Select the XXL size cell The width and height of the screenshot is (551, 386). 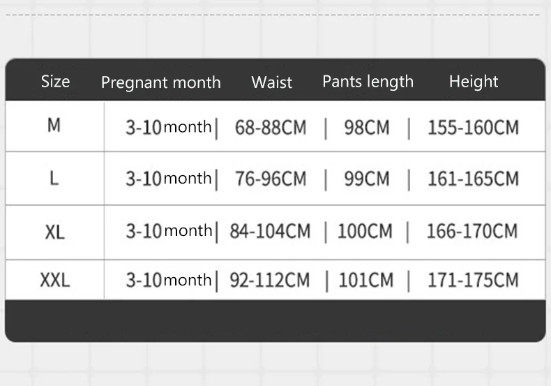pos(55,280)
